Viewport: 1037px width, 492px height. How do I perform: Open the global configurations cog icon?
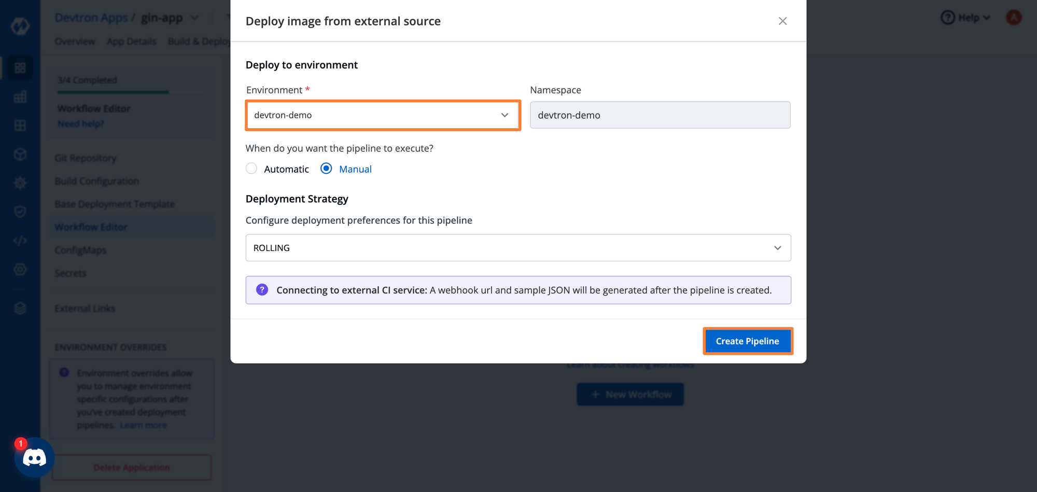[x=20, y=270]
